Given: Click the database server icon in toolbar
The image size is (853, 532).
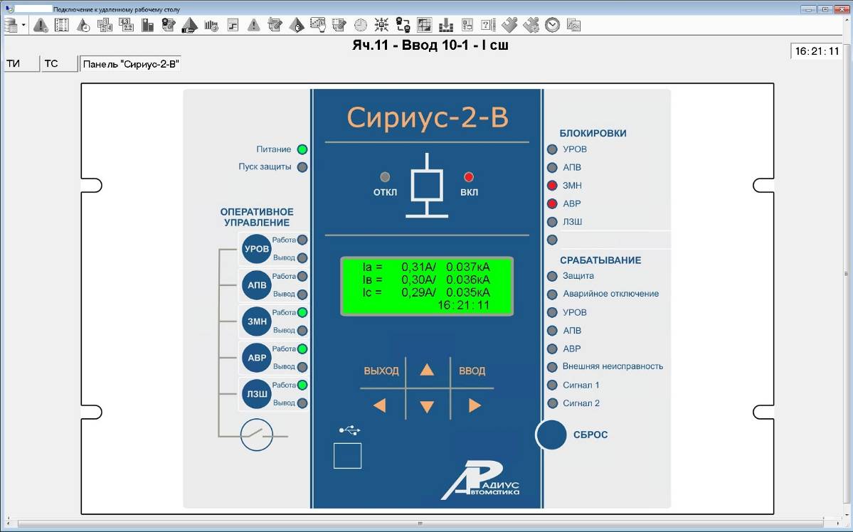Looking at the screenshot, I should [x=11, y=26].
